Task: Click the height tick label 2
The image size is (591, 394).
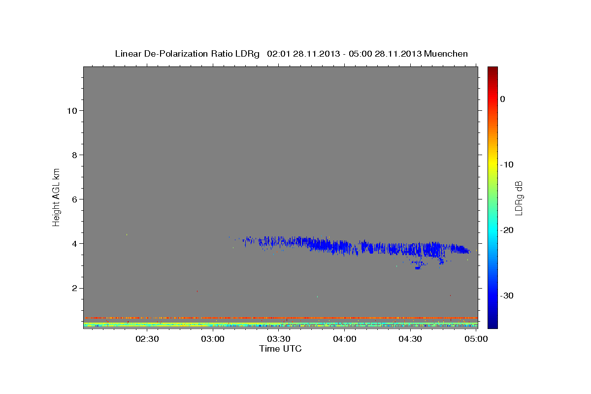Action: 73,288
